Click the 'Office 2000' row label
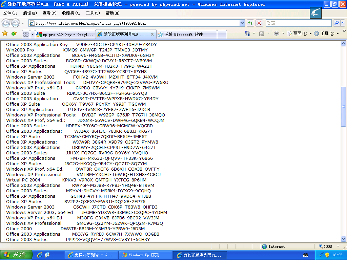This screenshot has width=347, height=260. 19,229
